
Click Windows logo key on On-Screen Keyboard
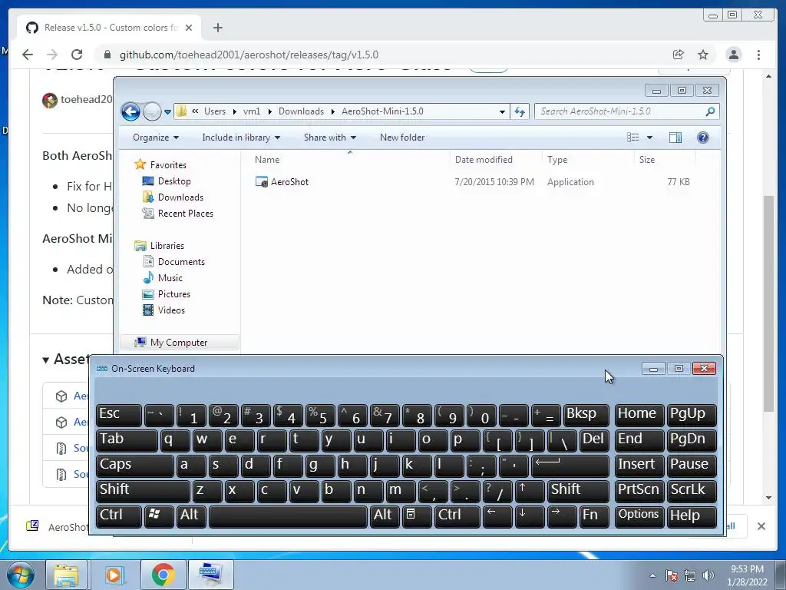click(159, 516)
